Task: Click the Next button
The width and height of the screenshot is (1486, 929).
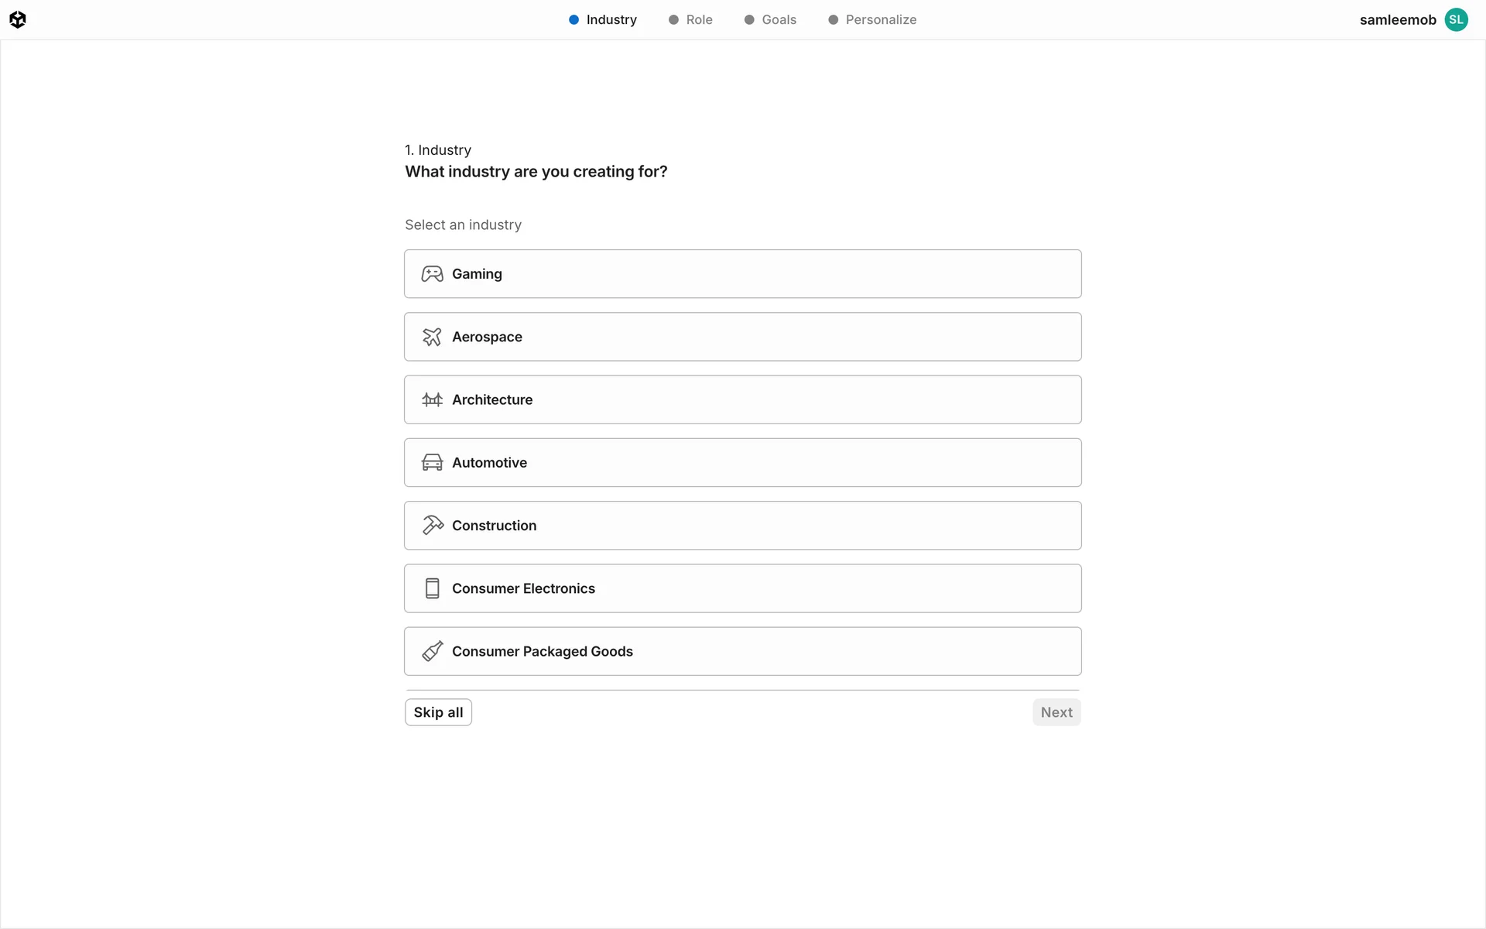Action: [x=1056, y=712]
